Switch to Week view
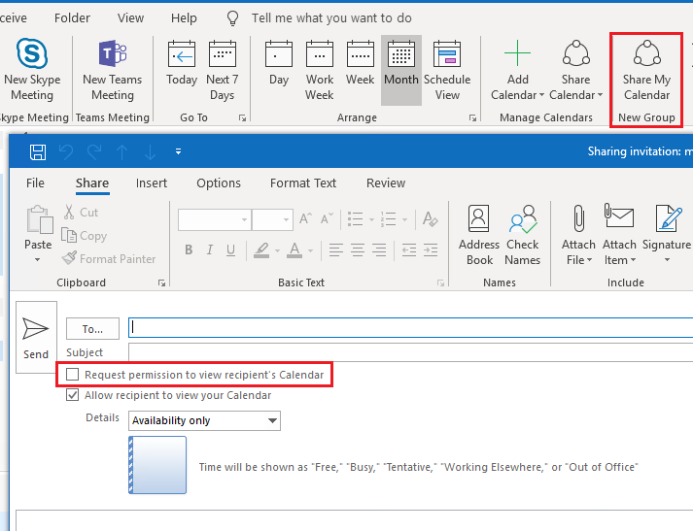Viewport: 693px width, 531px height. (361, 64)
